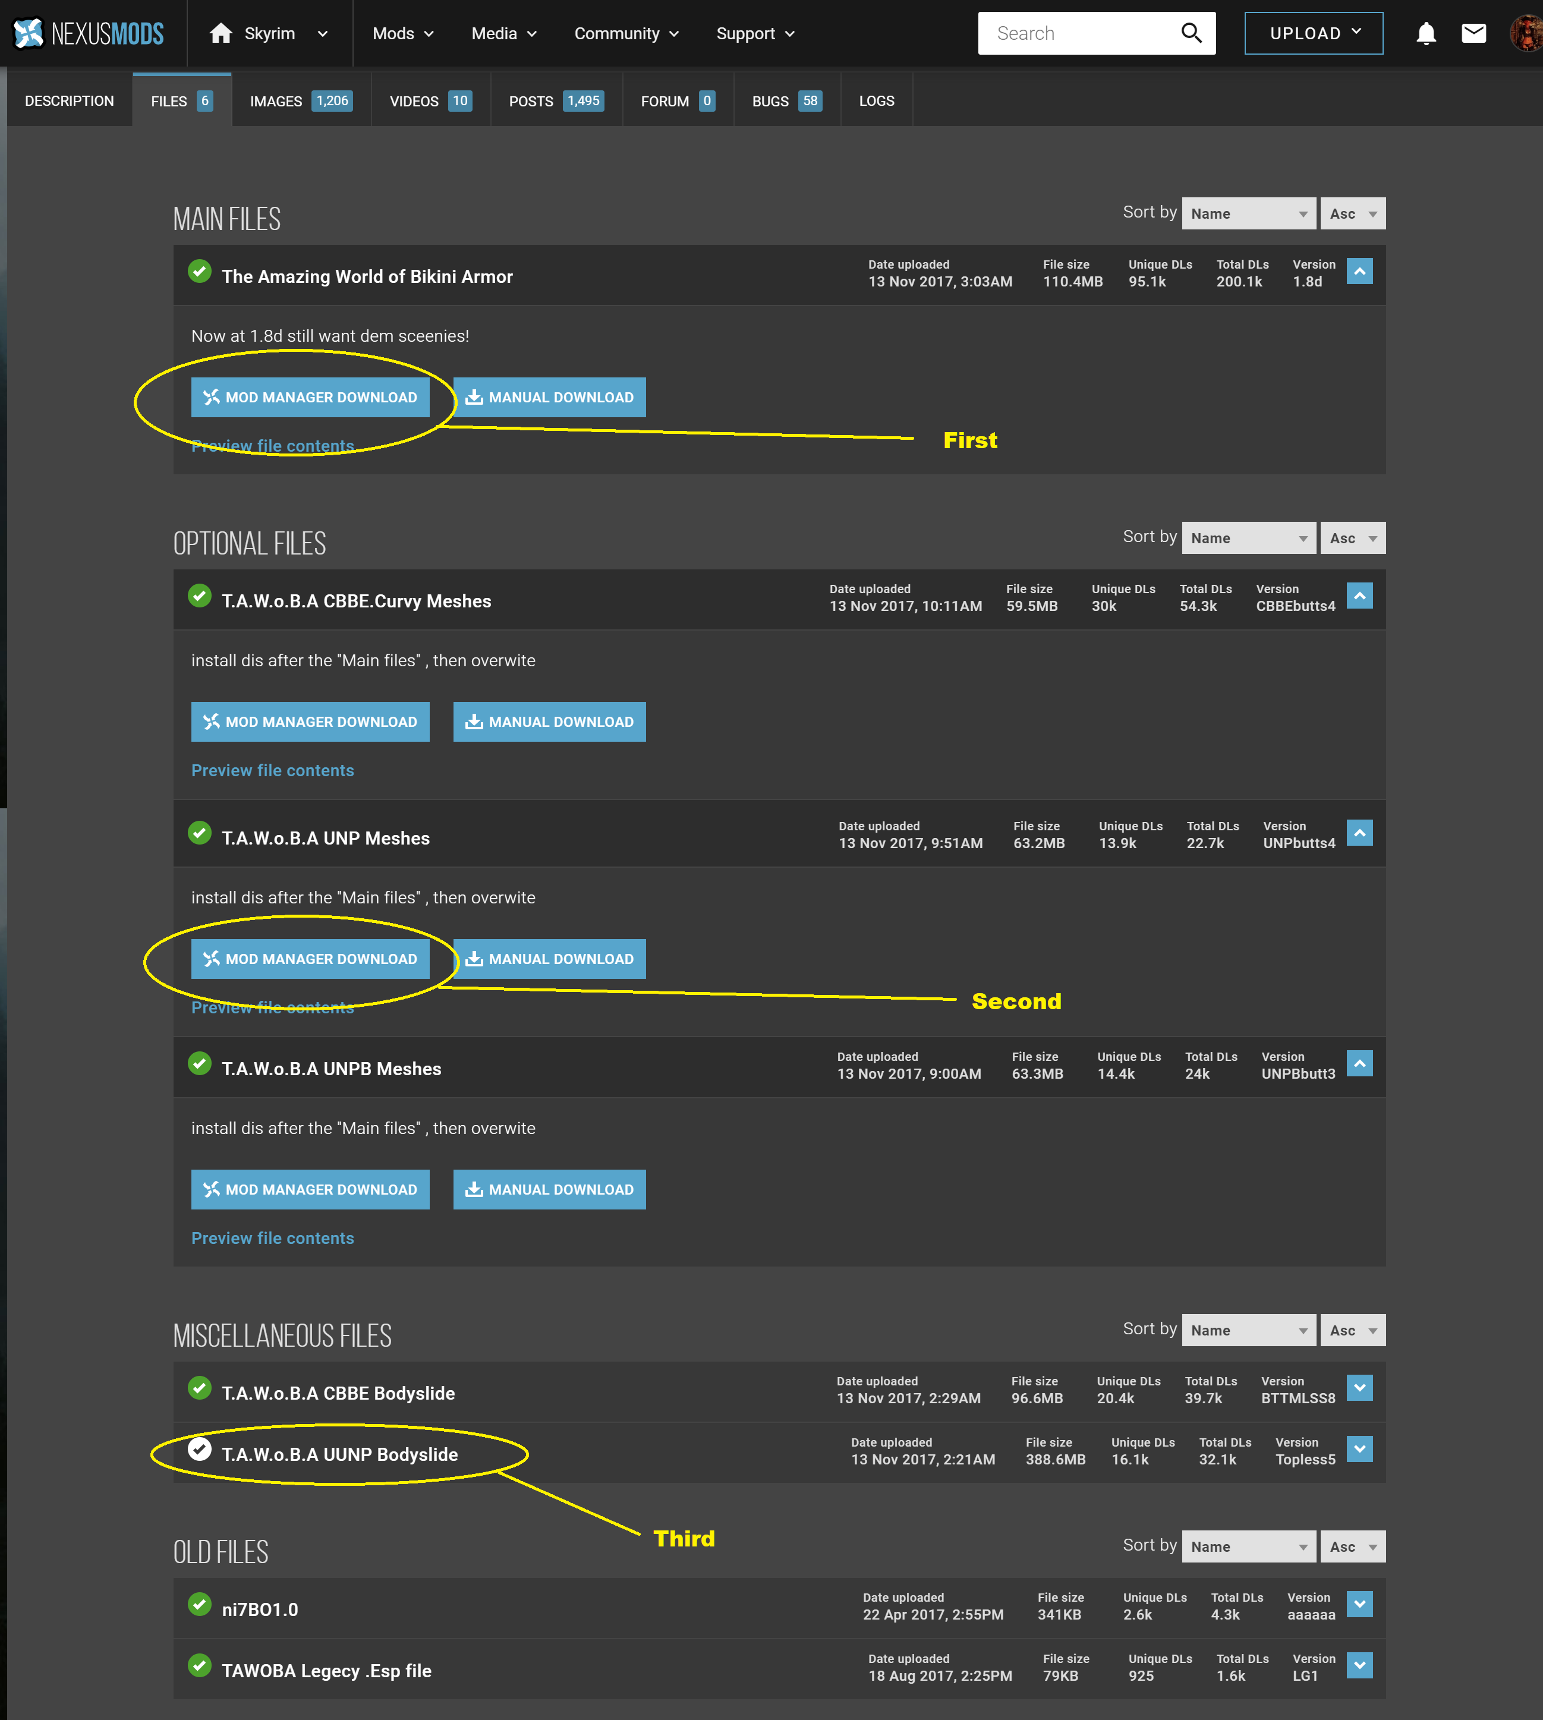
Task: Open user avatar menu
Action: (1527, 33)
